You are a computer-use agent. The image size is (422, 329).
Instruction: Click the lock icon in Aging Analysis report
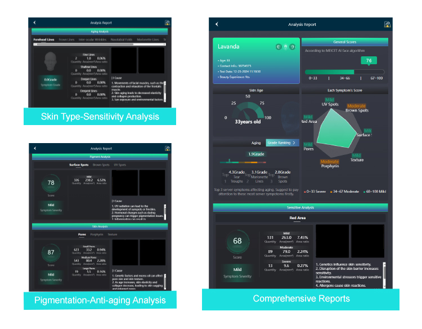(x=168, y=23)
